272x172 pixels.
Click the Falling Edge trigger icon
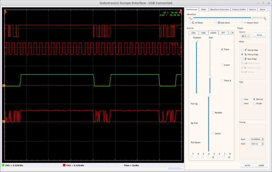pos(246,54)
